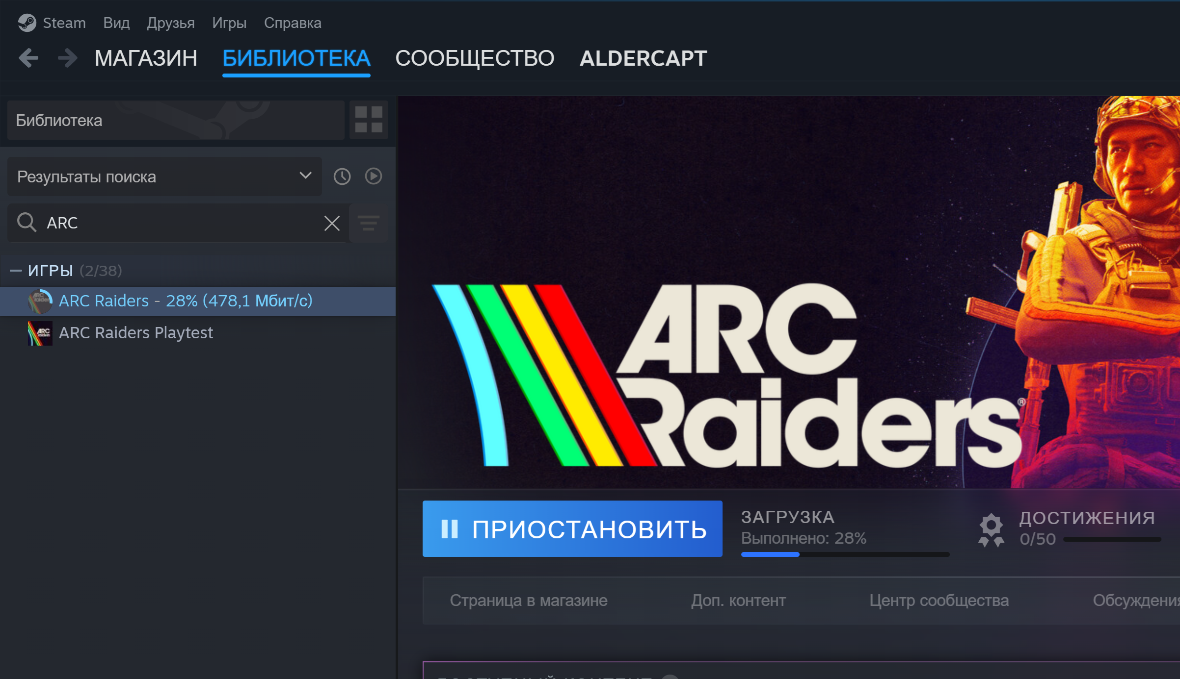Click the Steam logo icon in menu bar
The height and width of the screenshot is (679, 1180).
tap(27, 23)
